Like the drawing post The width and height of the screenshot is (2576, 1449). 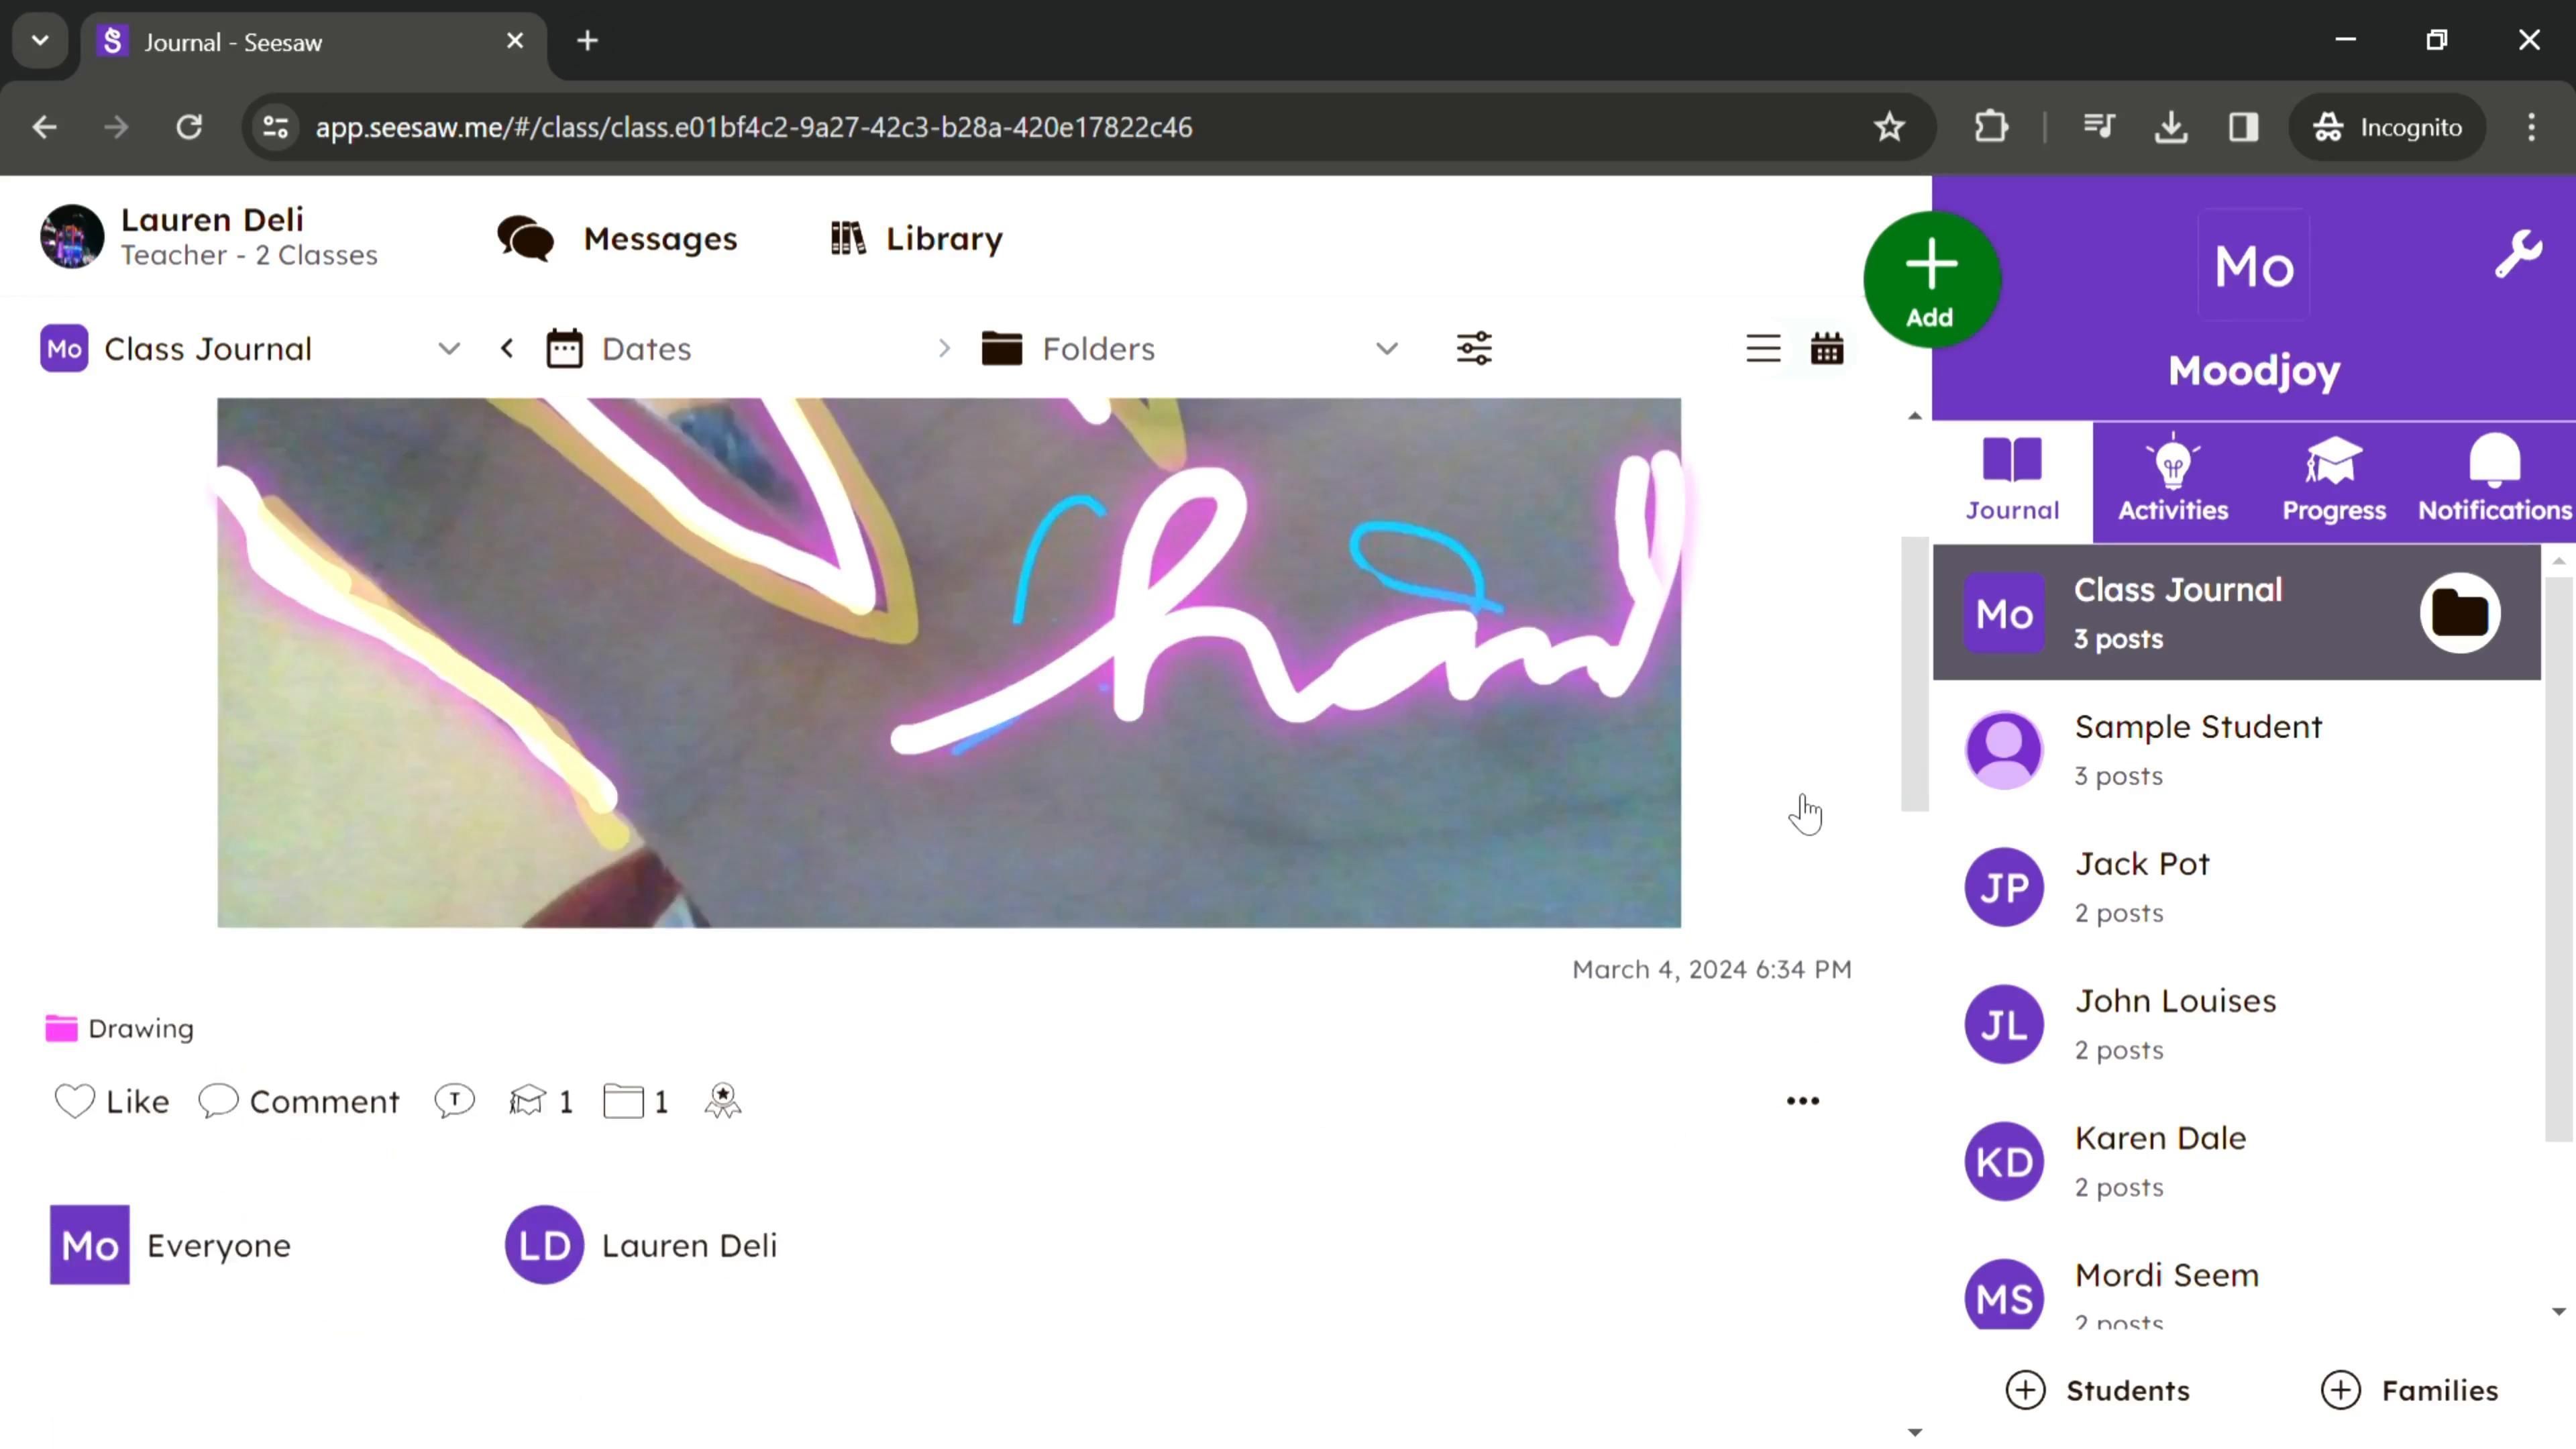point(112,1101)
